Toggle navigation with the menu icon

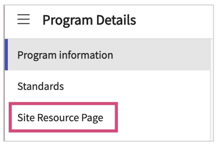click(x=23, y=20)
